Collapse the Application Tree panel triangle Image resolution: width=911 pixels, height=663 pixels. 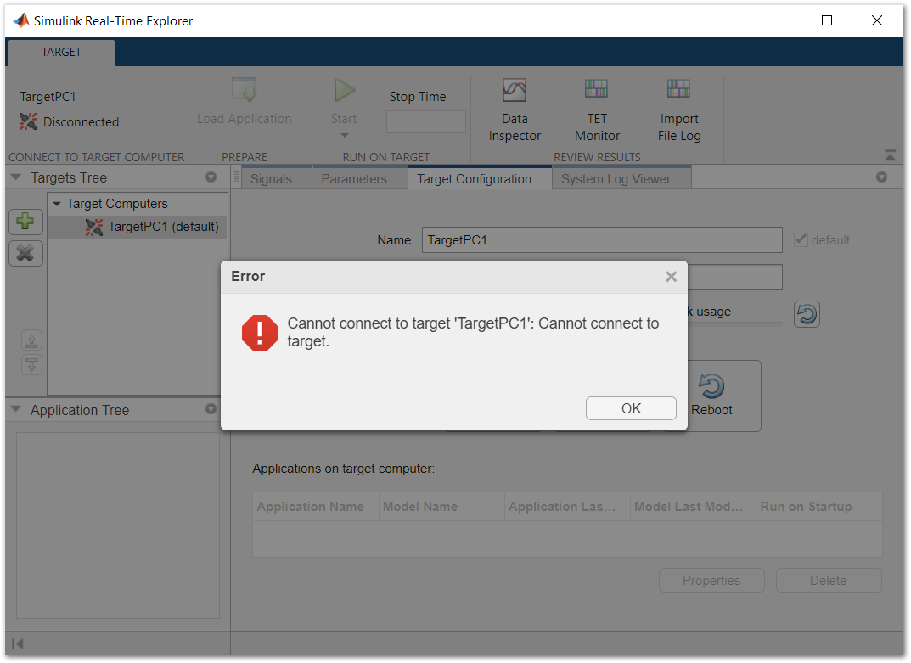click(x=15, y=410)
